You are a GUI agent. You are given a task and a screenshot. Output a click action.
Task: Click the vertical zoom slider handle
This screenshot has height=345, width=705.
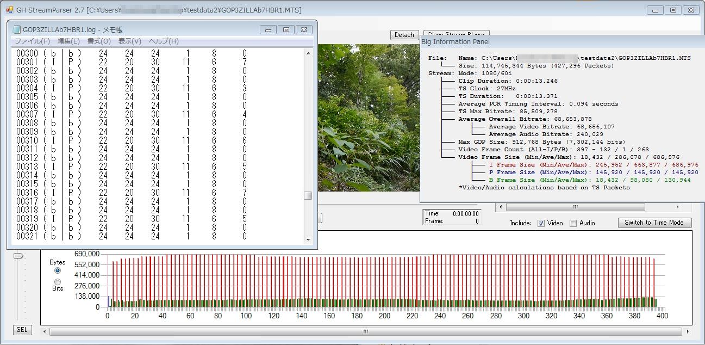(18, 255)
